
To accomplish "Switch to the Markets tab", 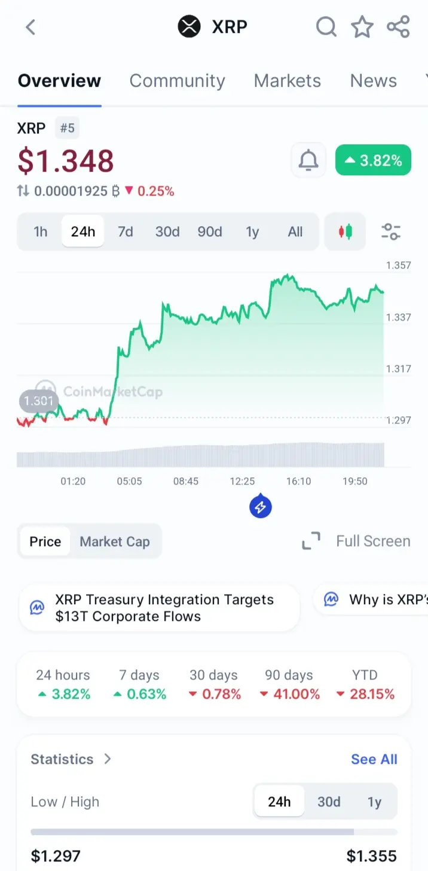I will pos(287,81).
